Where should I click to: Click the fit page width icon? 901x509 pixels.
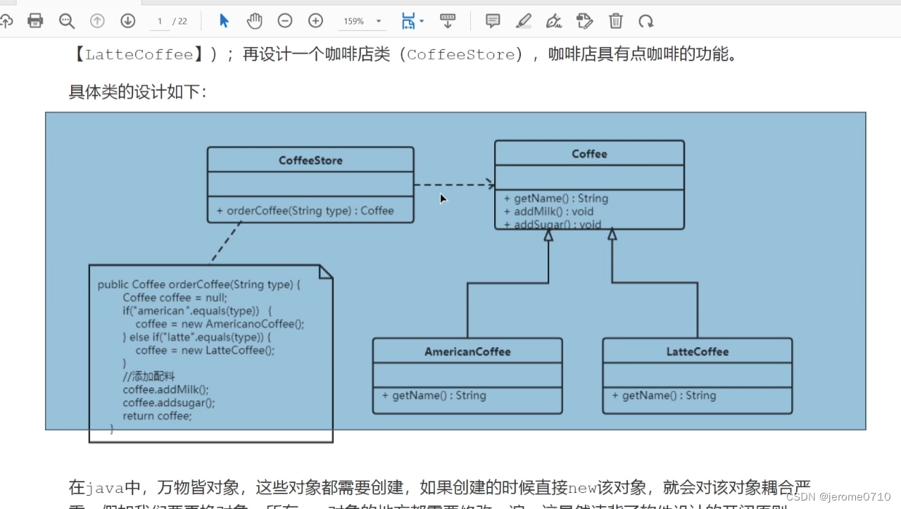click(x=408, y=21)
